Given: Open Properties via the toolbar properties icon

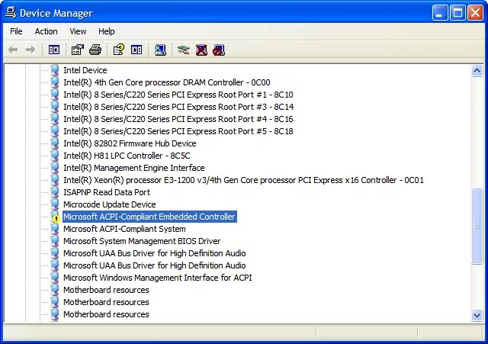Looking at the screenshot, I should tap(78, 50).
